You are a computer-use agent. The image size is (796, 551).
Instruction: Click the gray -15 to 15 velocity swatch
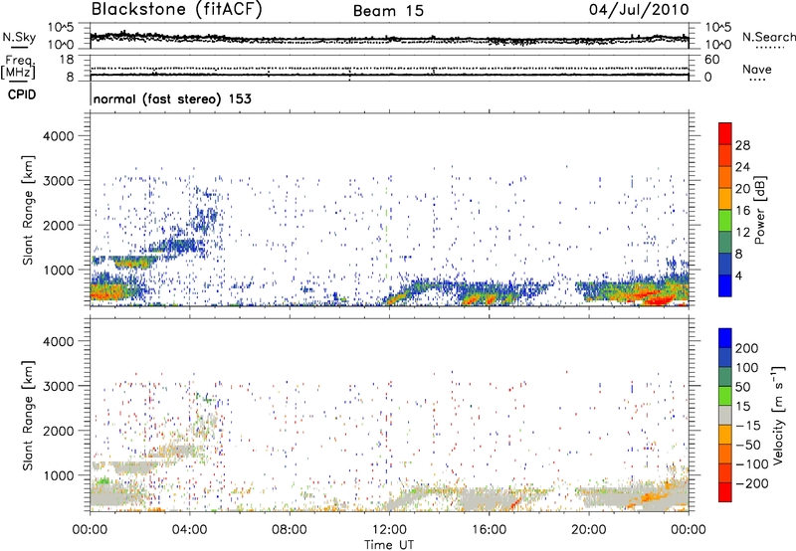(725, 415)
